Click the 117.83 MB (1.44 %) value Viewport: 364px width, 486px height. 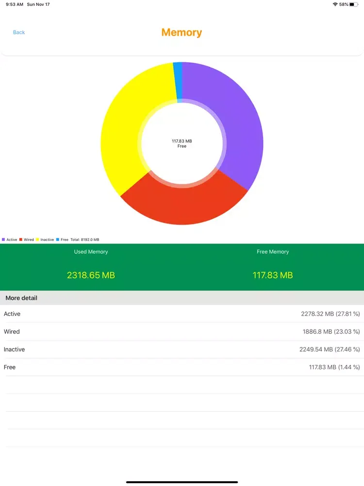(334, 367)
